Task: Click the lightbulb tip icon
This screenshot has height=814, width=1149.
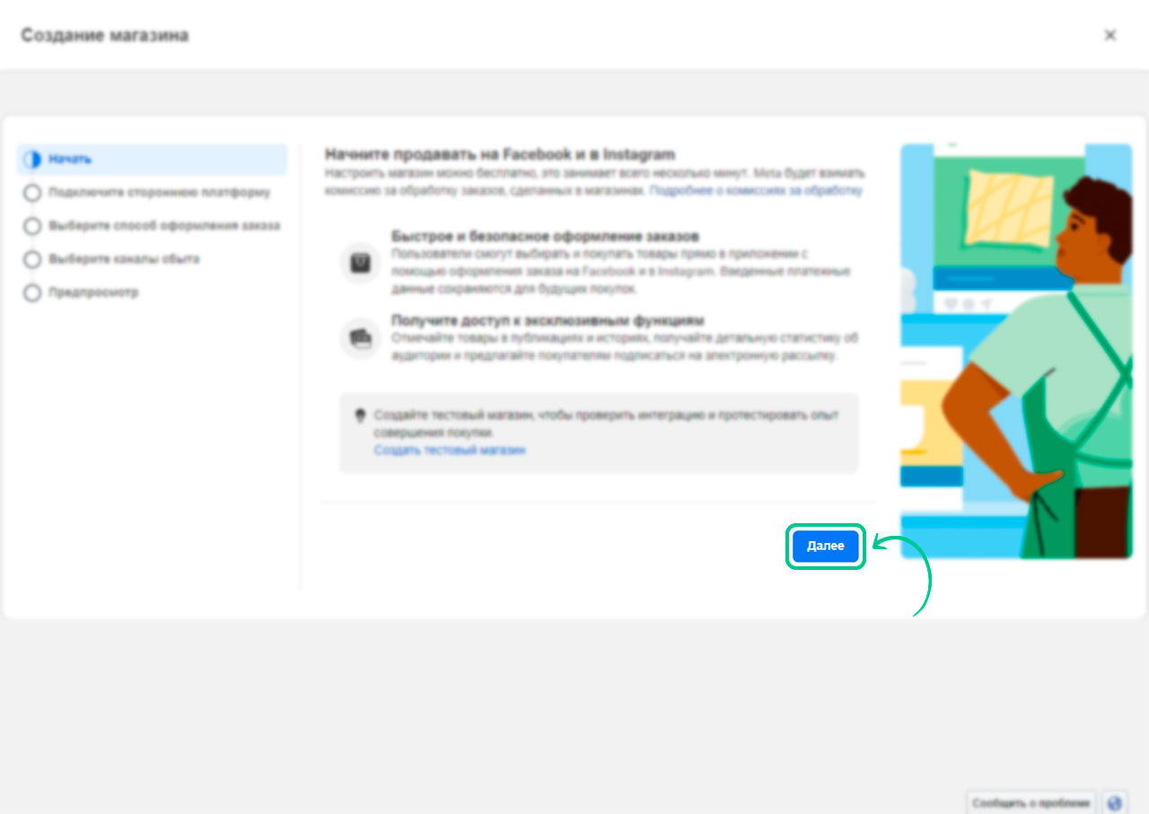Action: 361,416
